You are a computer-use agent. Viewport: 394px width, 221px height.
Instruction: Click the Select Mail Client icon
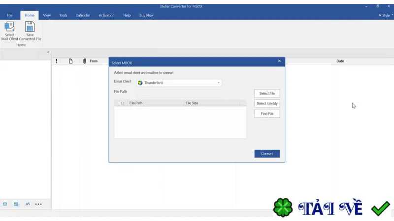pos(9,27)
